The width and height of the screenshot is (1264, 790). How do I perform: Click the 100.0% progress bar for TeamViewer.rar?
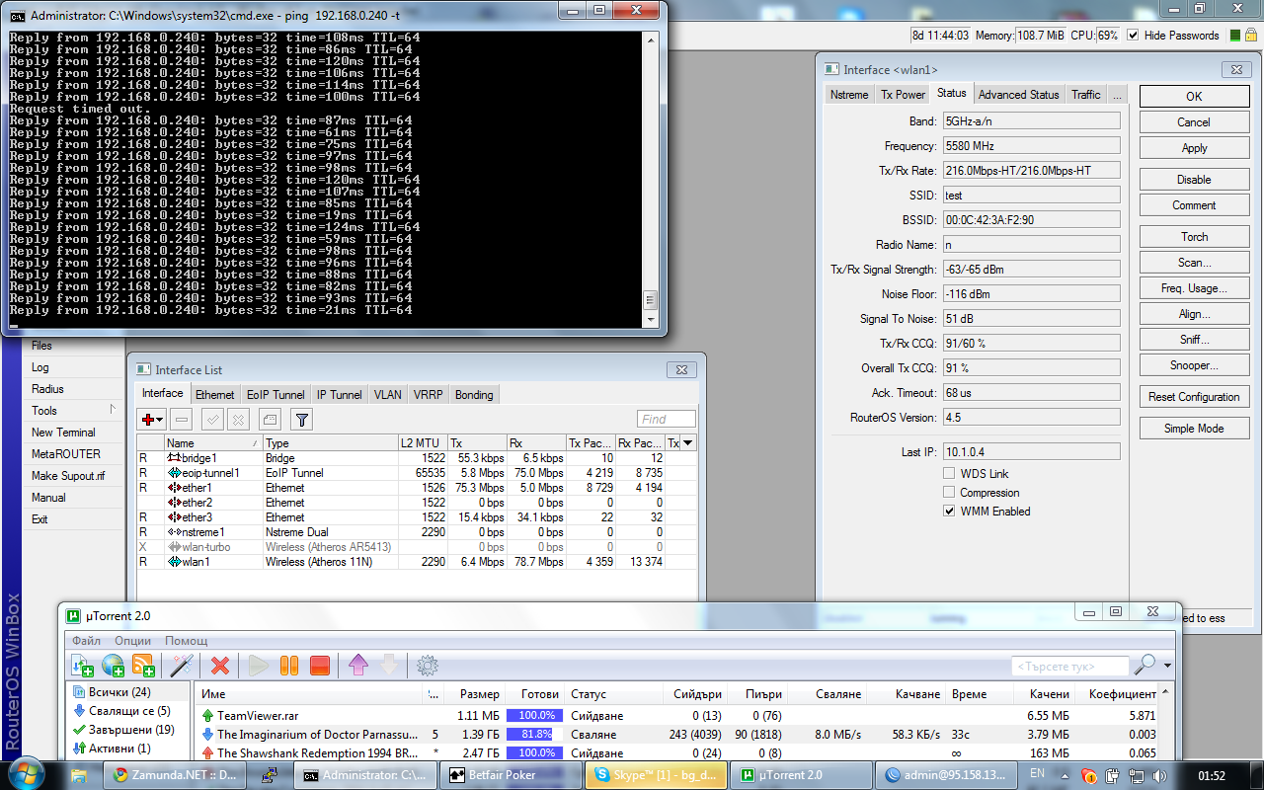(x=535, y=715)
